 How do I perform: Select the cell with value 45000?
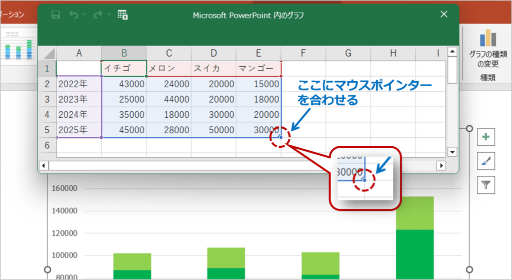[124, 130]
